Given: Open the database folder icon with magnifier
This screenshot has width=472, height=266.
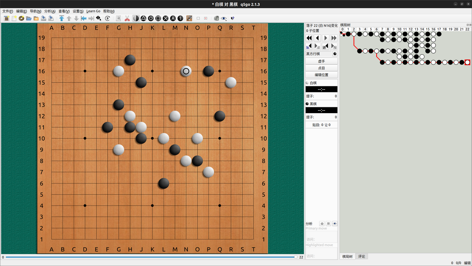Looking at the screenshot, I should 36,18.
